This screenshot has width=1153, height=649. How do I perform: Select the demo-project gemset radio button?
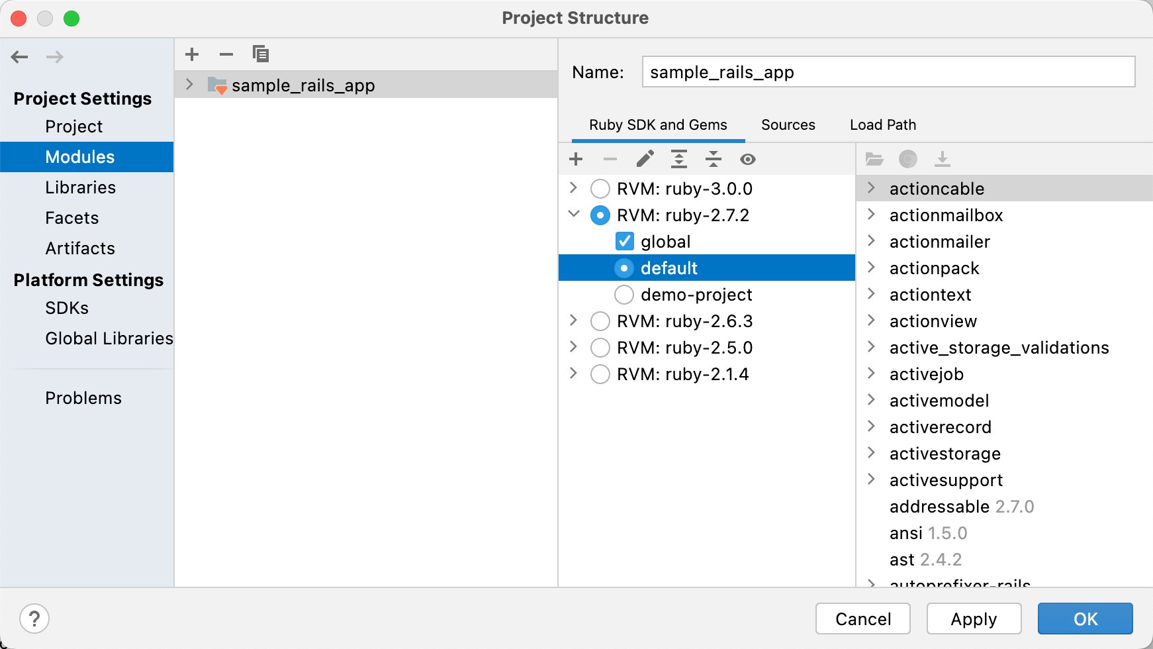coord(624,295)
